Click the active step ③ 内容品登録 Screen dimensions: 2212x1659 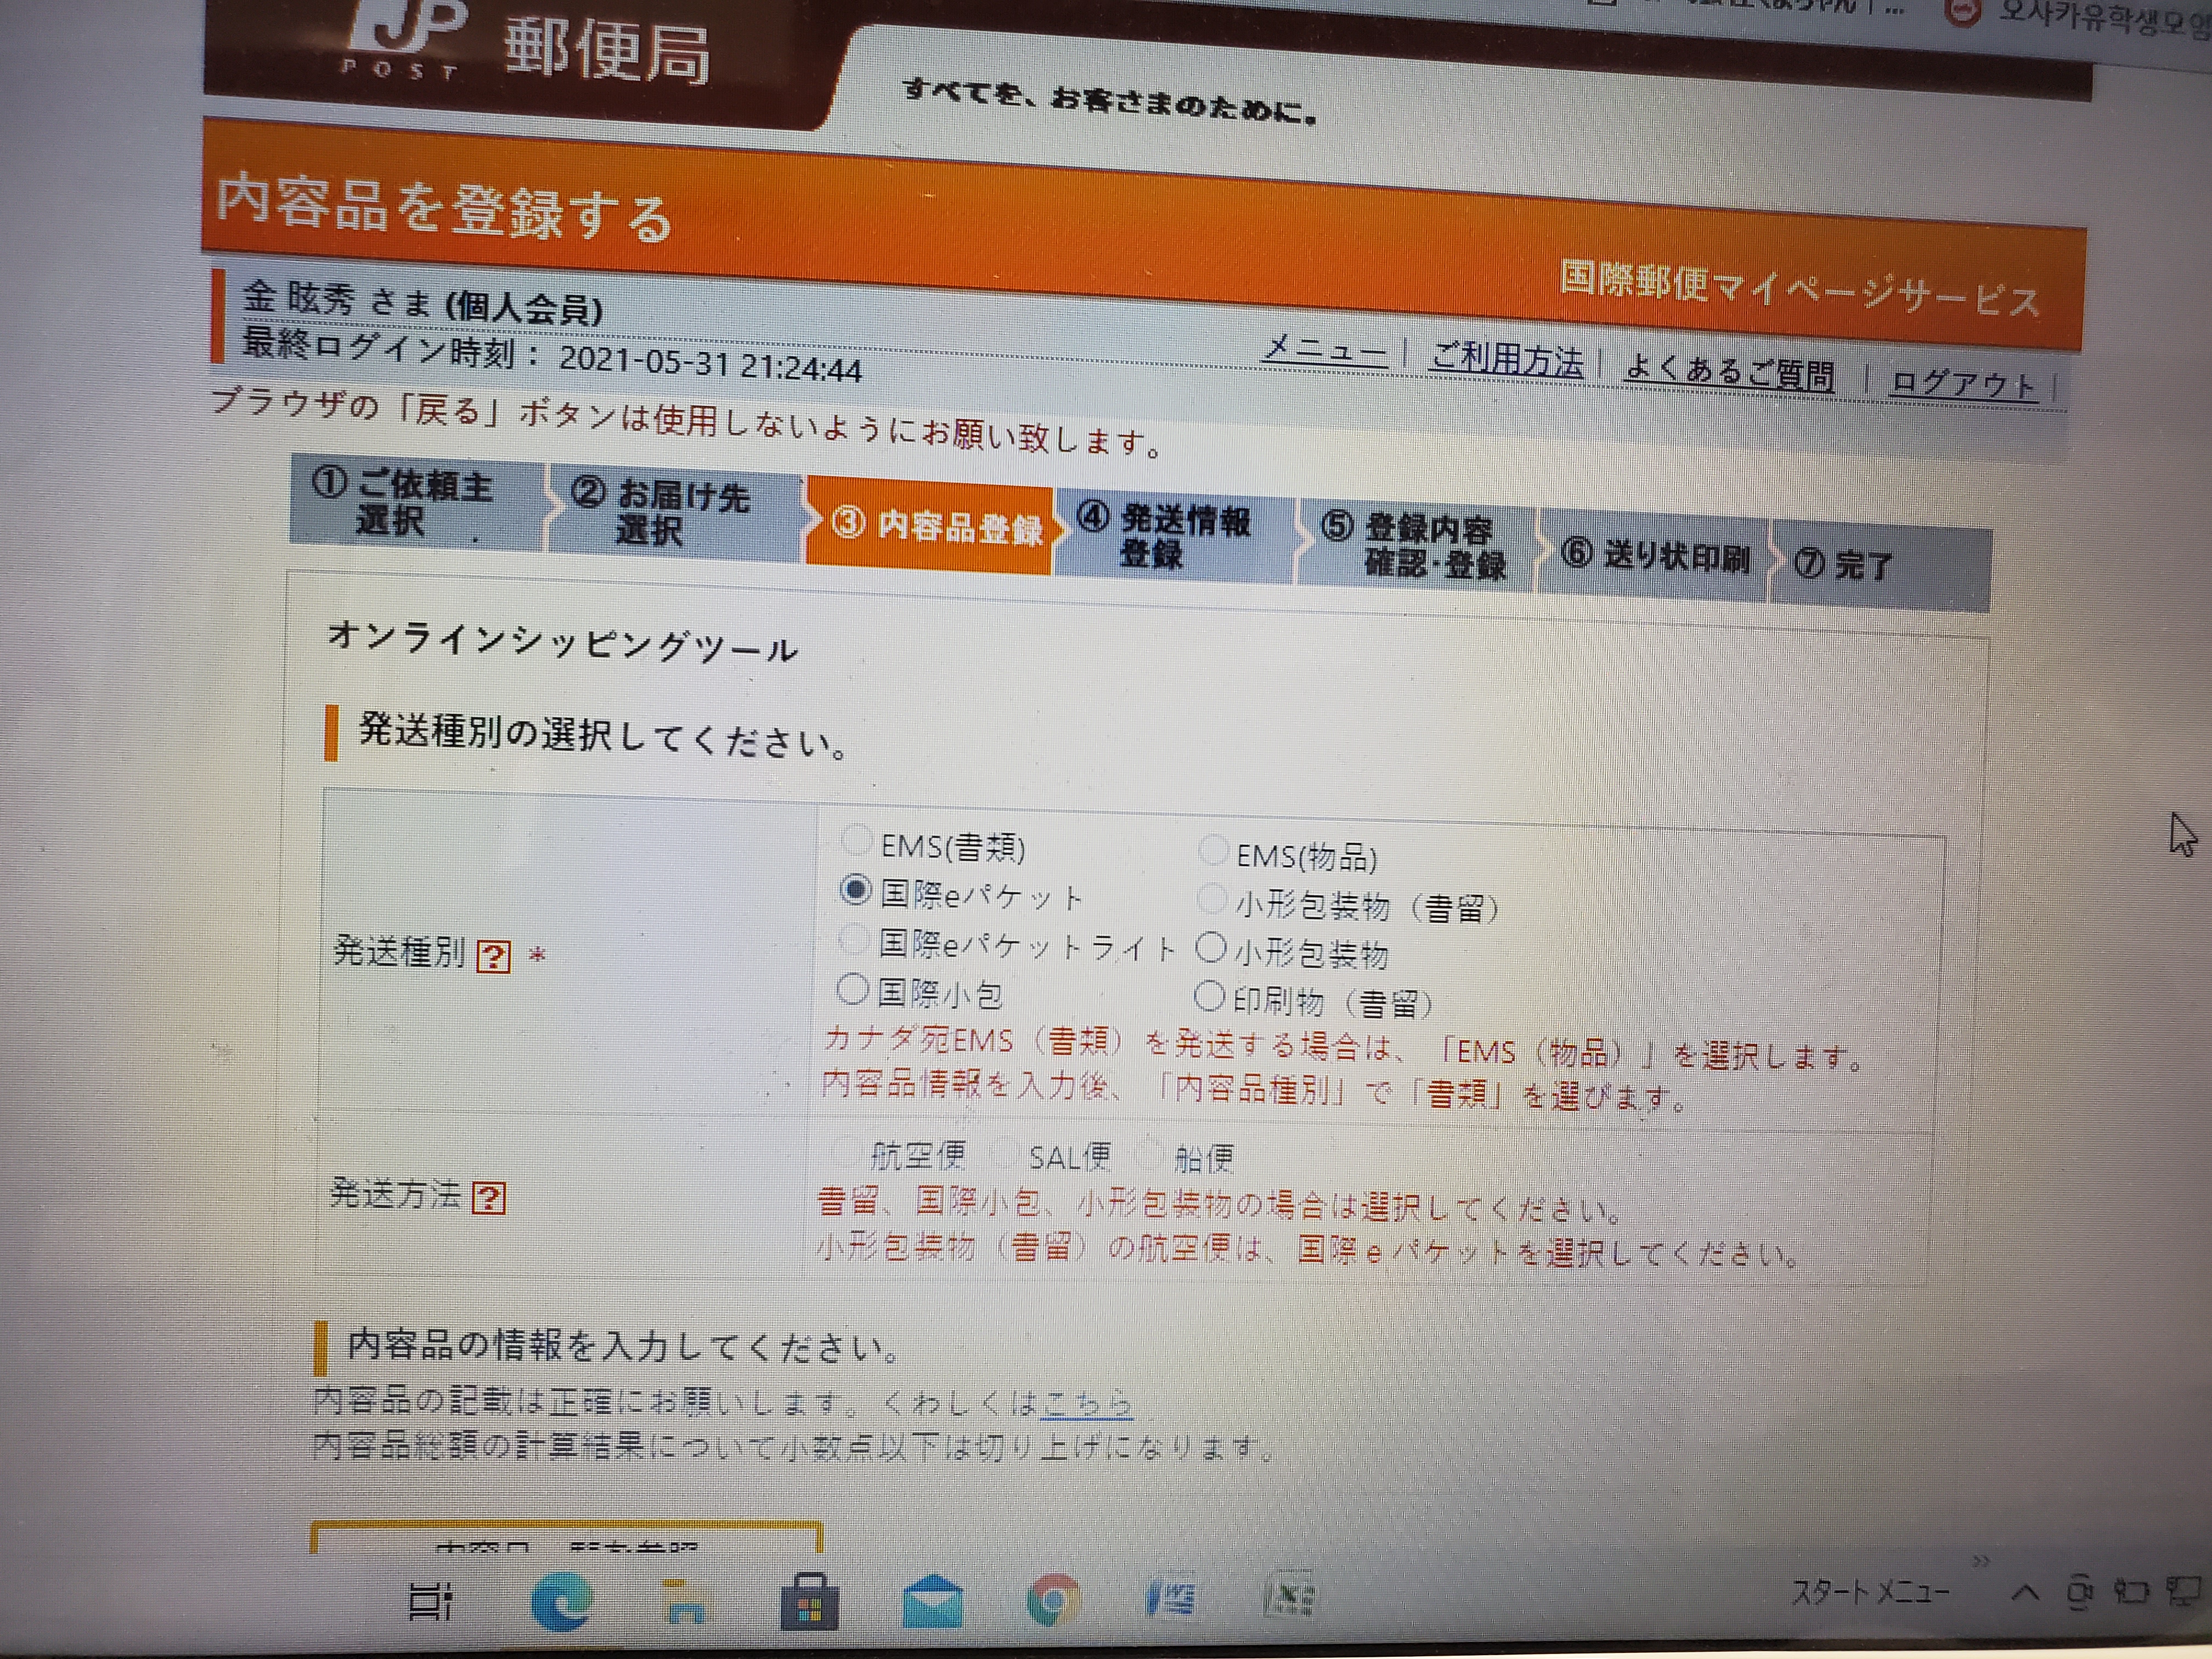click(x=930, y=525)
